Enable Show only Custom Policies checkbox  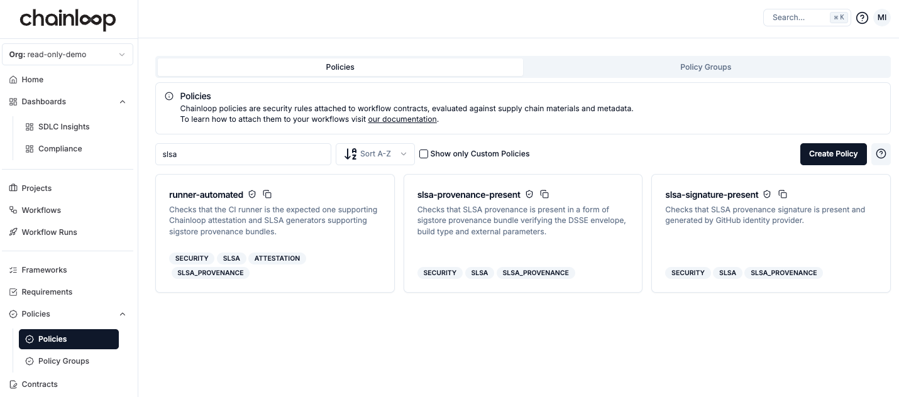[x=424, y=154]
